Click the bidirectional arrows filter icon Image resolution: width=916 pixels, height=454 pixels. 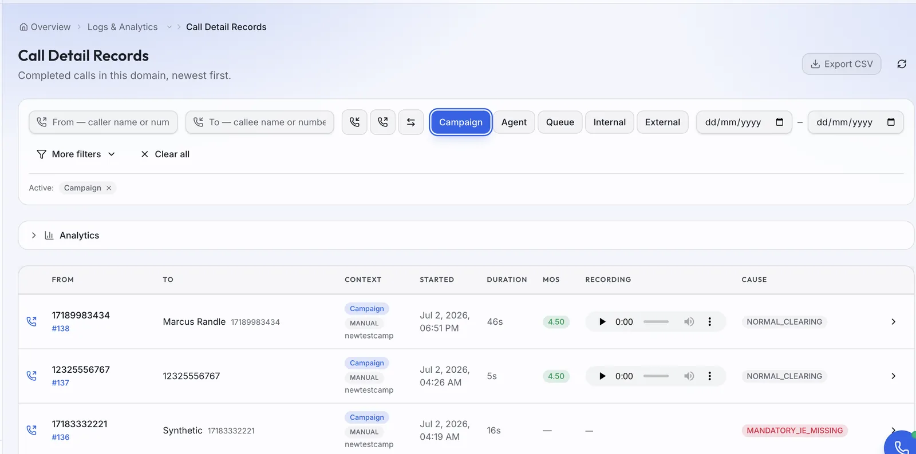[x=410, y=122]
